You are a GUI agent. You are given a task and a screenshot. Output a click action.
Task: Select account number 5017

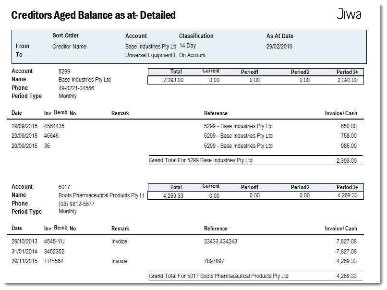[x=64, y=187]
